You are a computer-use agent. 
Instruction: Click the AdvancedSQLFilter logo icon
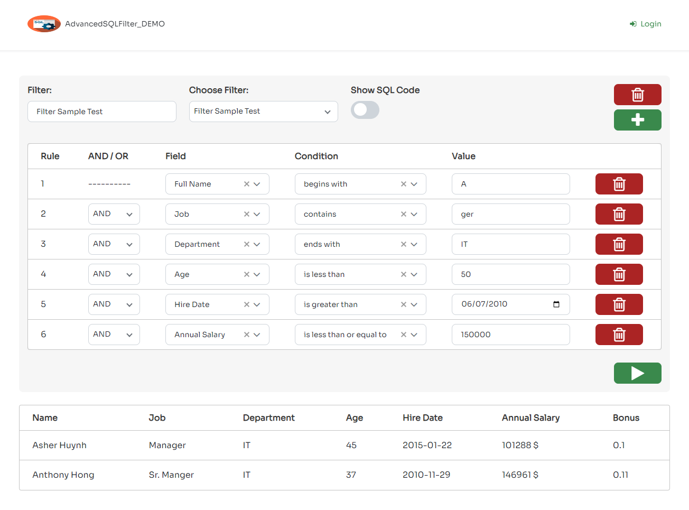tap(44, 24)
